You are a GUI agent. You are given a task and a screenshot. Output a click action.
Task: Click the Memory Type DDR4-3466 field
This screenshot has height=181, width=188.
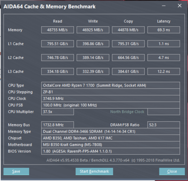click(110, 132)
